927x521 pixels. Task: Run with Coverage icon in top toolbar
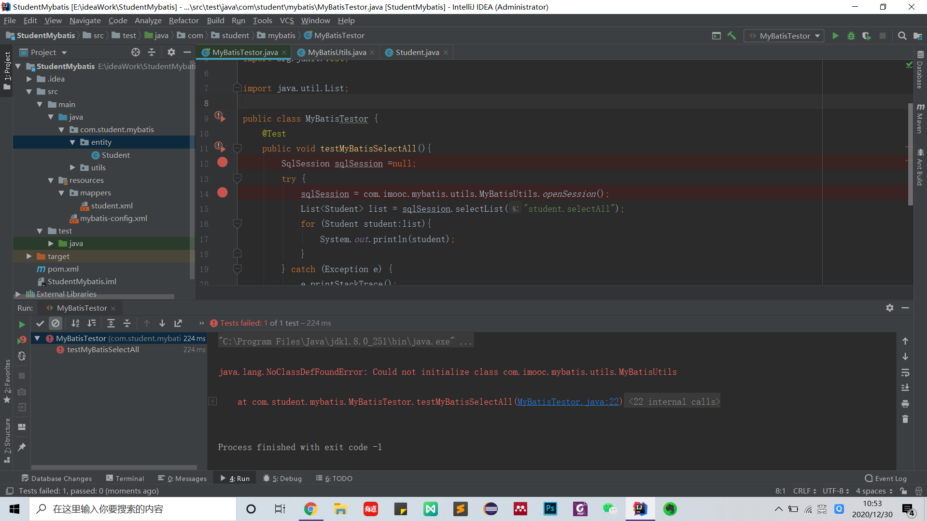867,36
